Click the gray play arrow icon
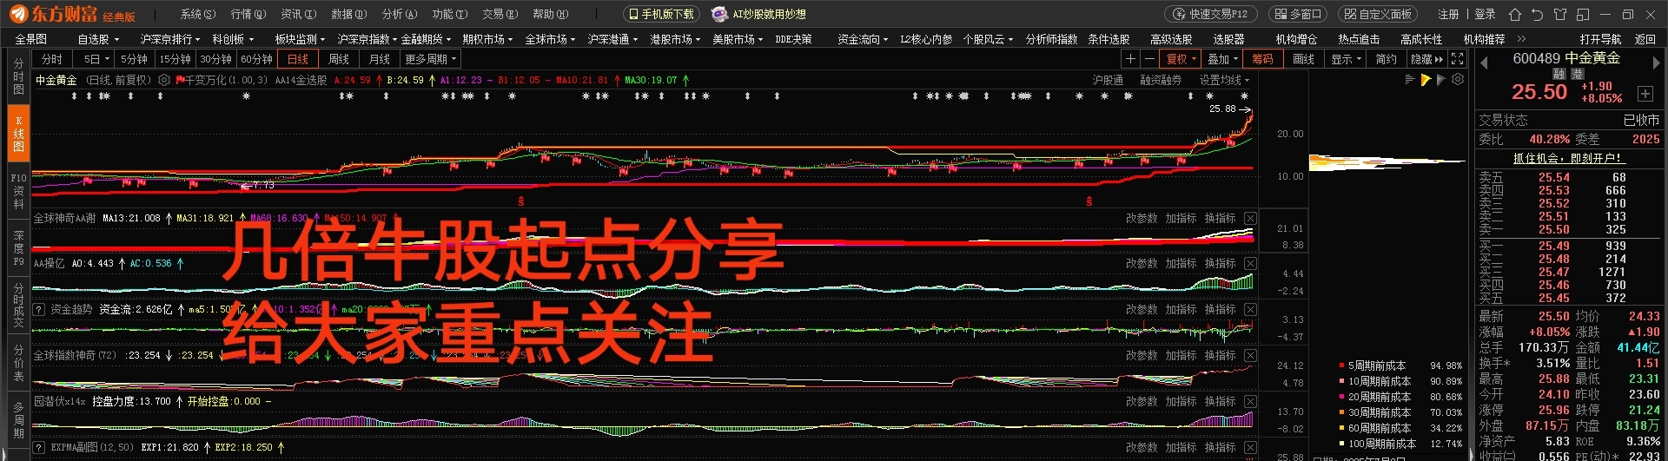1668x461 pixels. point(1441,80)
